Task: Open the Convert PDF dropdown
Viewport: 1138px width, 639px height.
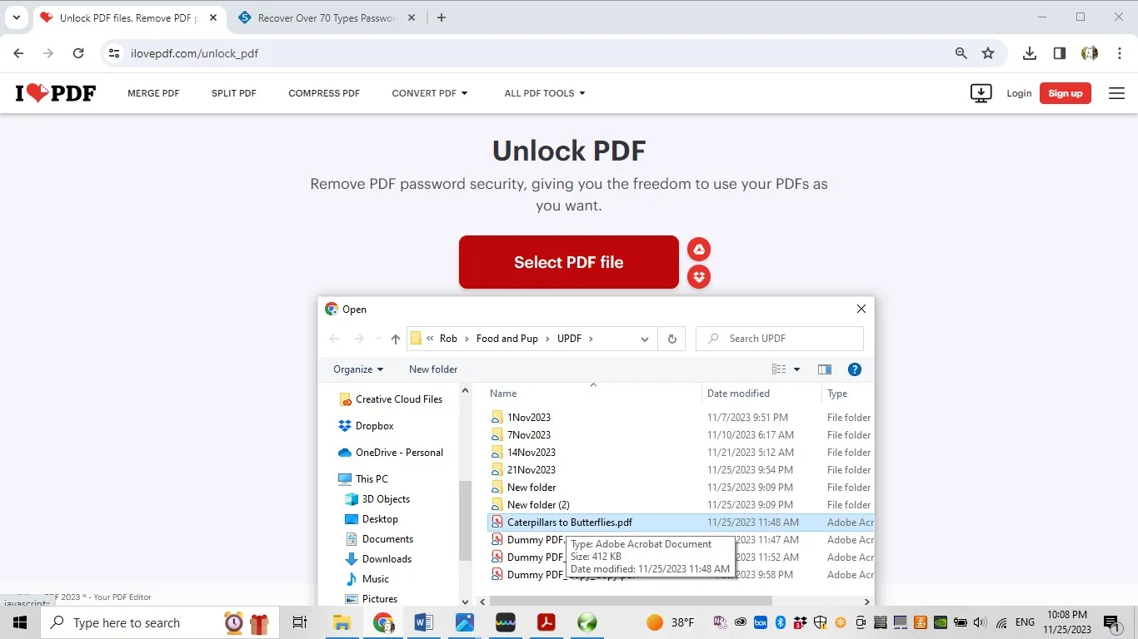Action: click(429, 93)
